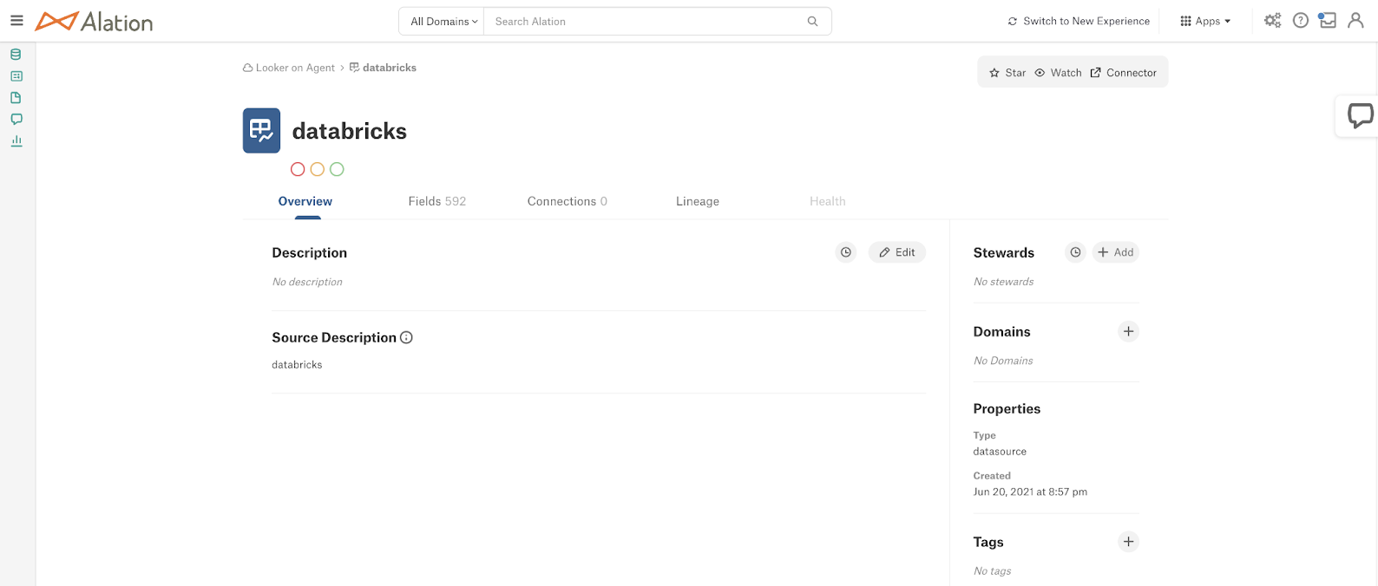Open the second sidebar icon below data sources
1378x586 pixels.
16,76
